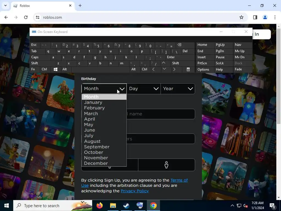Show hidden system tray icons
Viewport: 281px width, 211px height.
coord(232,206)
